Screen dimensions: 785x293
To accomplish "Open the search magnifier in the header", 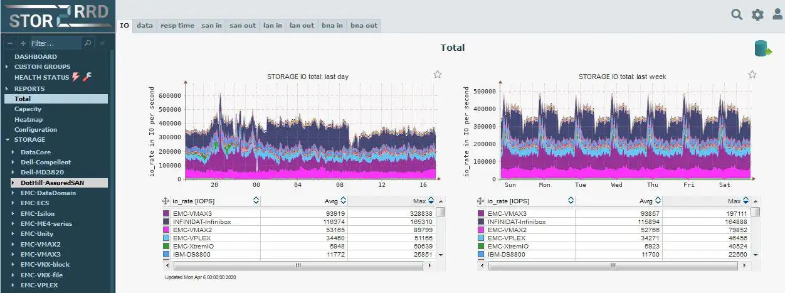I will (x=737, y=14).
